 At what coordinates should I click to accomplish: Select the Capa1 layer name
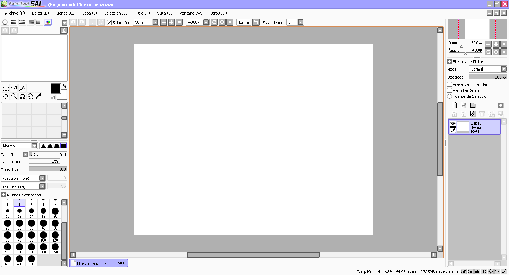[476, 123]
